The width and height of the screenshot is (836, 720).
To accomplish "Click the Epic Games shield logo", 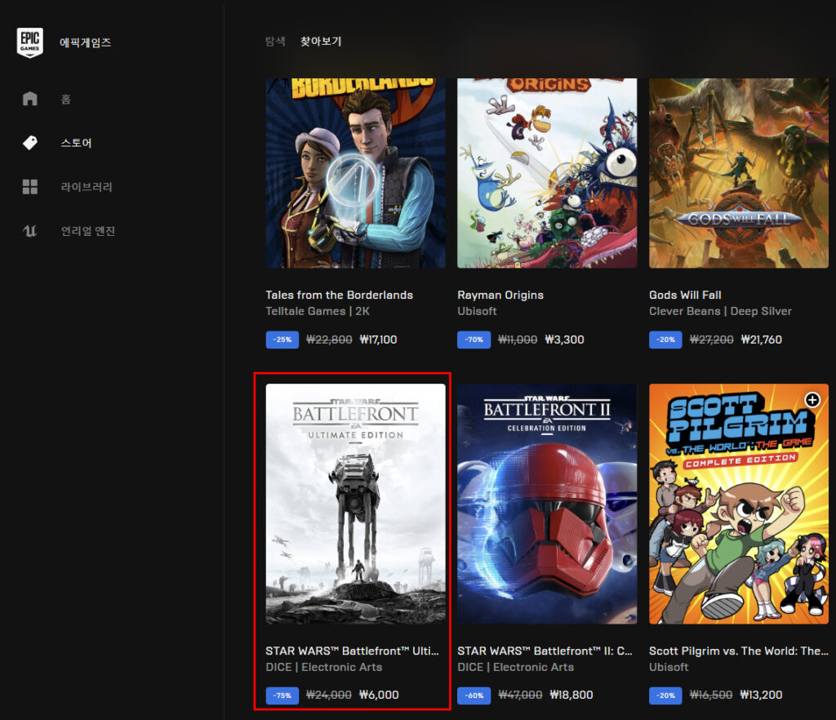I will 30,42.
